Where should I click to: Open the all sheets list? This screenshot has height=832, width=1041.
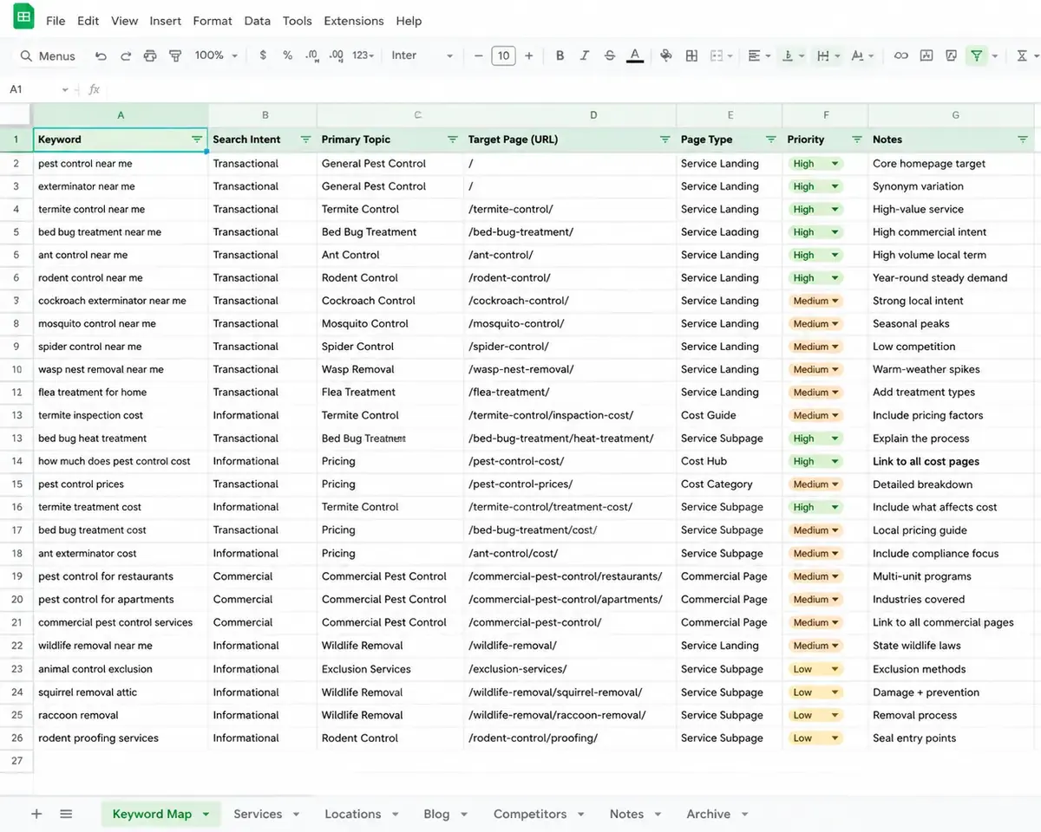[x=66, y=814]
